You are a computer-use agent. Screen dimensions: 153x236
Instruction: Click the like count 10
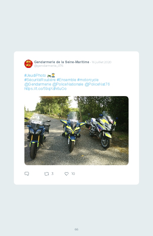[x=73, y=174]
